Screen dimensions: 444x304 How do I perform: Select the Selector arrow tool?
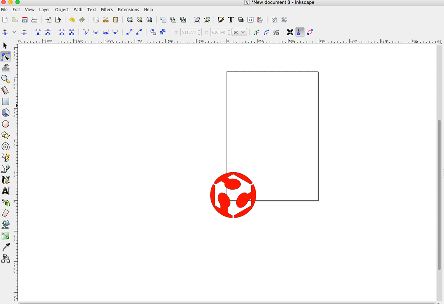pyautogui.click(x=5, y=46)
